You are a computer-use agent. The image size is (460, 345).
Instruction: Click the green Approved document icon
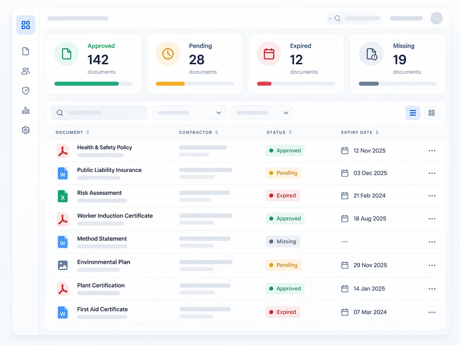(66, 54)
